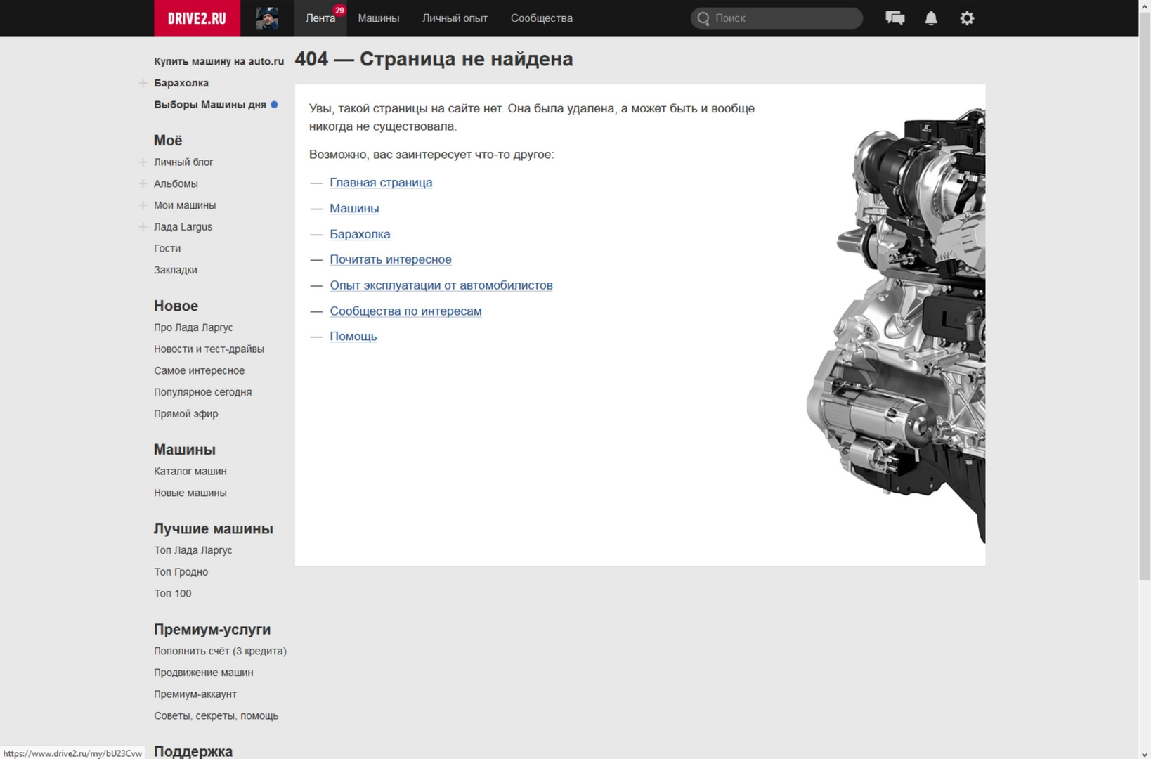Click the plus icon next to Барахолка
Viewport: 1151px width, 759px height.
pos(143,83)
